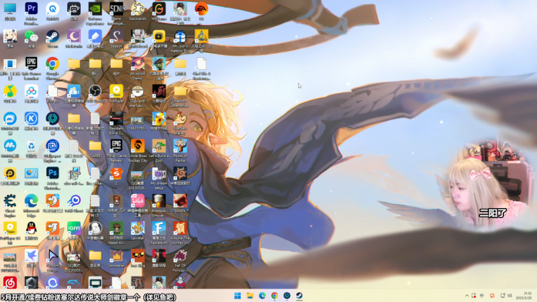Open Storyteller game shortcut
Screen dimensions: 537x302
(116, 258)
